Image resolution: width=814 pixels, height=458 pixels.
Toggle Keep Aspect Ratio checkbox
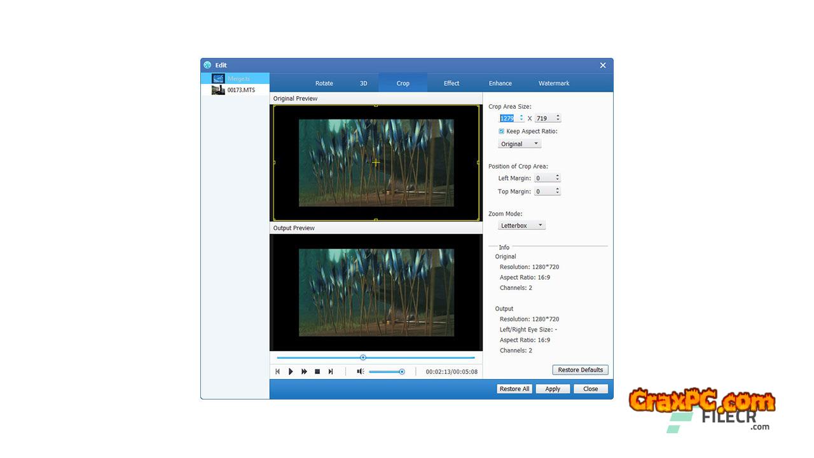coord(501,132)
